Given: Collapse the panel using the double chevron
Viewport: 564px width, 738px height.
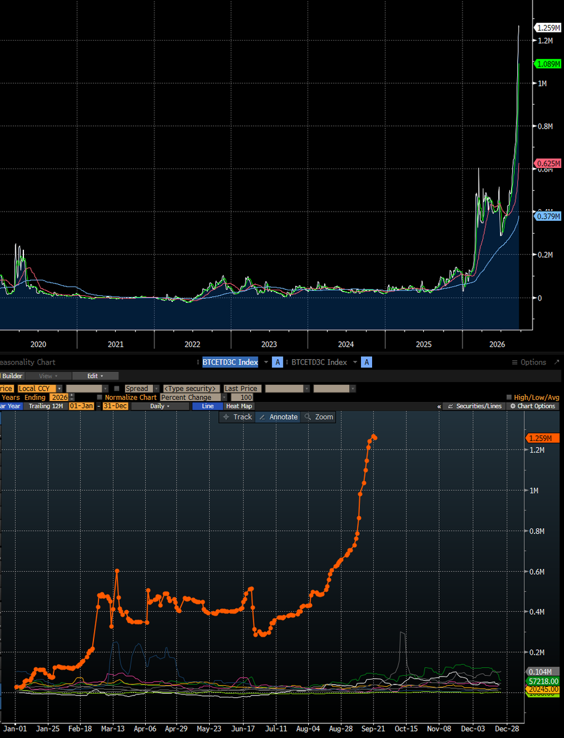Looking at the screenshot, I should (x=439, y=407).
